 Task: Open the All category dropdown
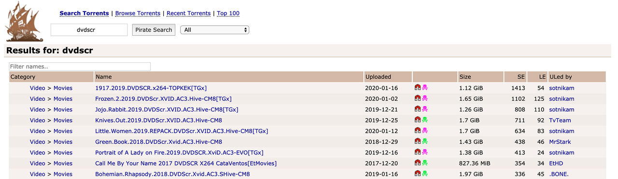pos(214,30)
